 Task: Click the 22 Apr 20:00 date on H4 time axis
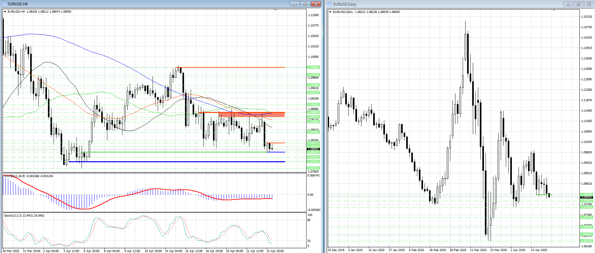(x=275, y=251)
